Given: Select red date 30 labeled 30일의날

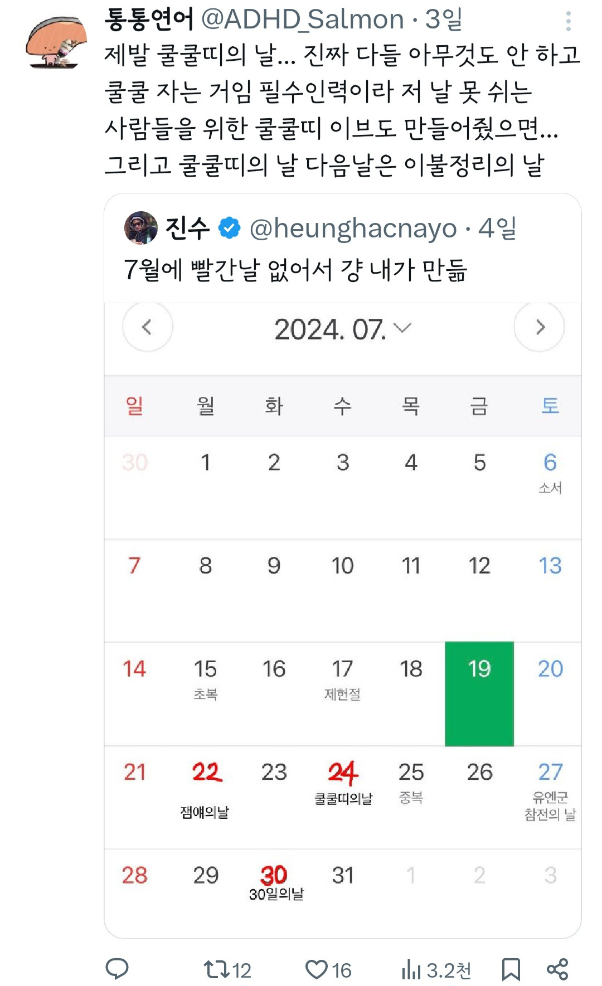Looking at the screenshot, I should [274, 876].
